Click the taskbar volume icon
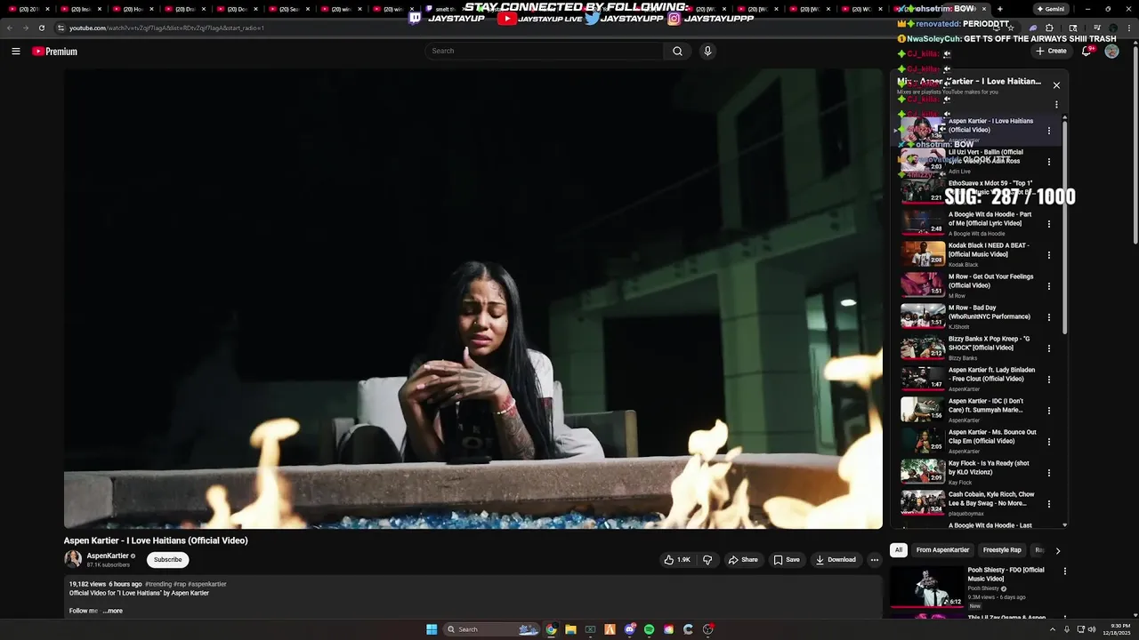 (x=1093, y=629)
